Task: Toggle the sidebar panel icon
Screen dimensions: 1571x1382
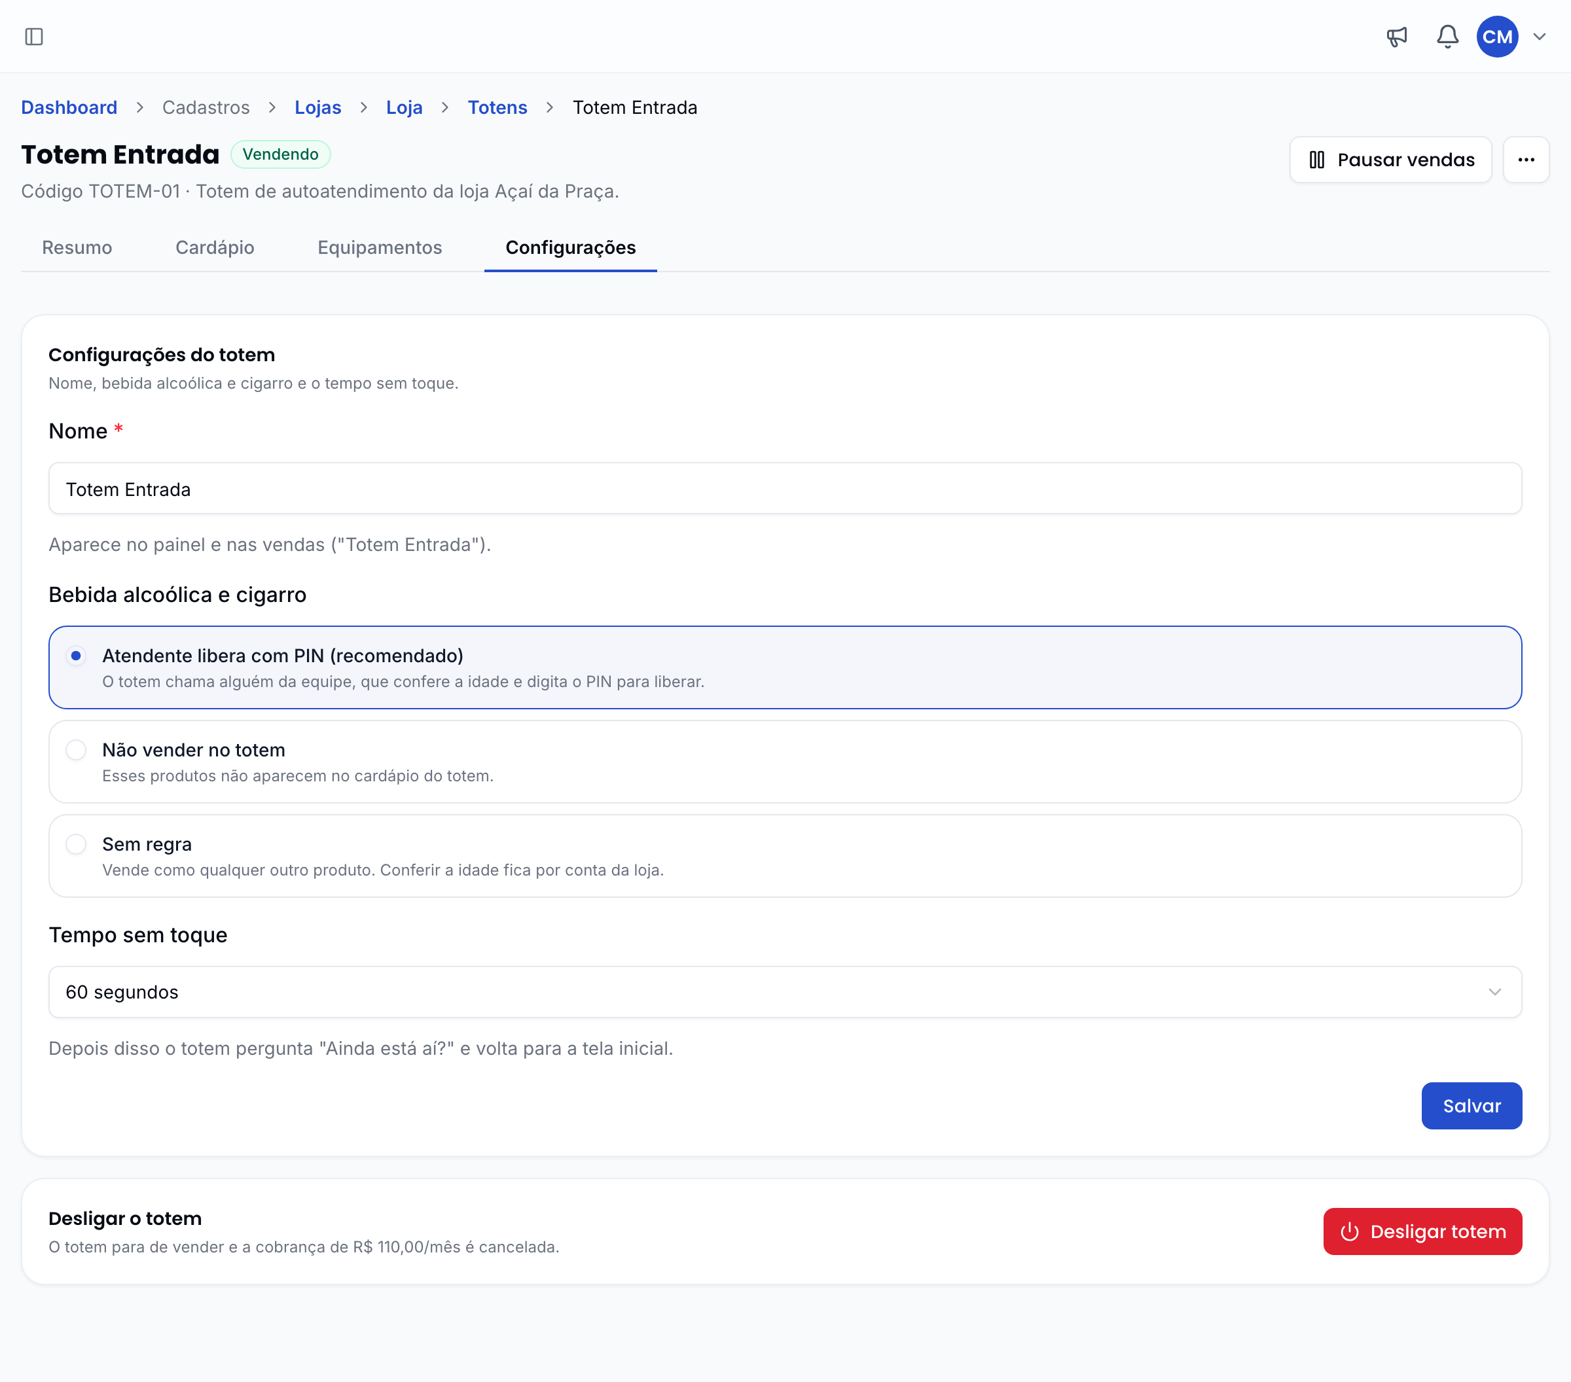Action: click(34, 36)
